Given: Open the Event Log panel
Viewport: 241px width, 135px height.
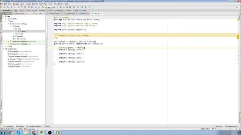Looking at the screenshot, I should pyautogui.click(x=218, y=126).
